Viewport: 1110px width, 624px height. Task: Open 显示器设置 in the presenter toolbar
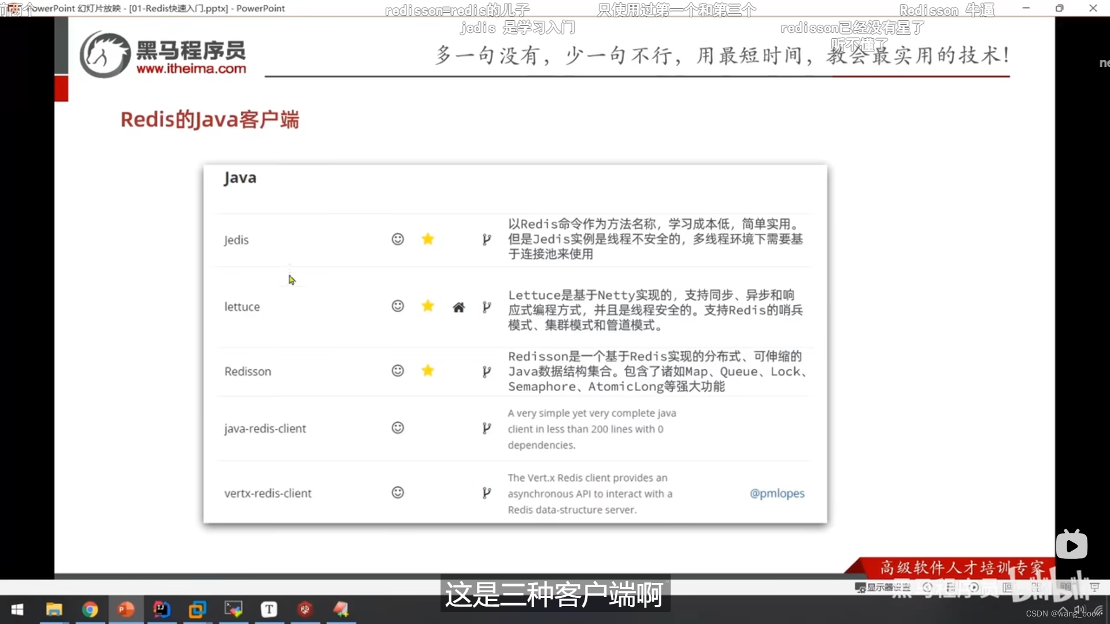tap(884, 588)
